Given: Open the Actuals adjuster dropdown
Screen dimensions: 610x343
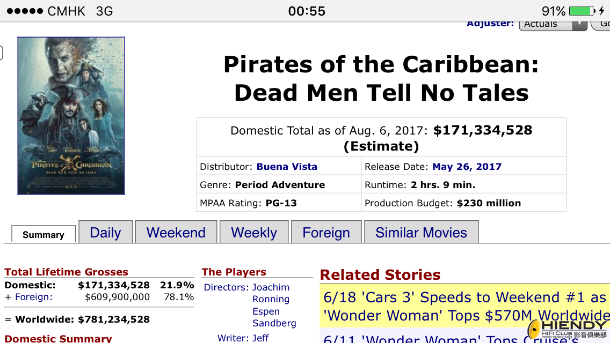Looking at the screenshot, I should click(553, 25).
